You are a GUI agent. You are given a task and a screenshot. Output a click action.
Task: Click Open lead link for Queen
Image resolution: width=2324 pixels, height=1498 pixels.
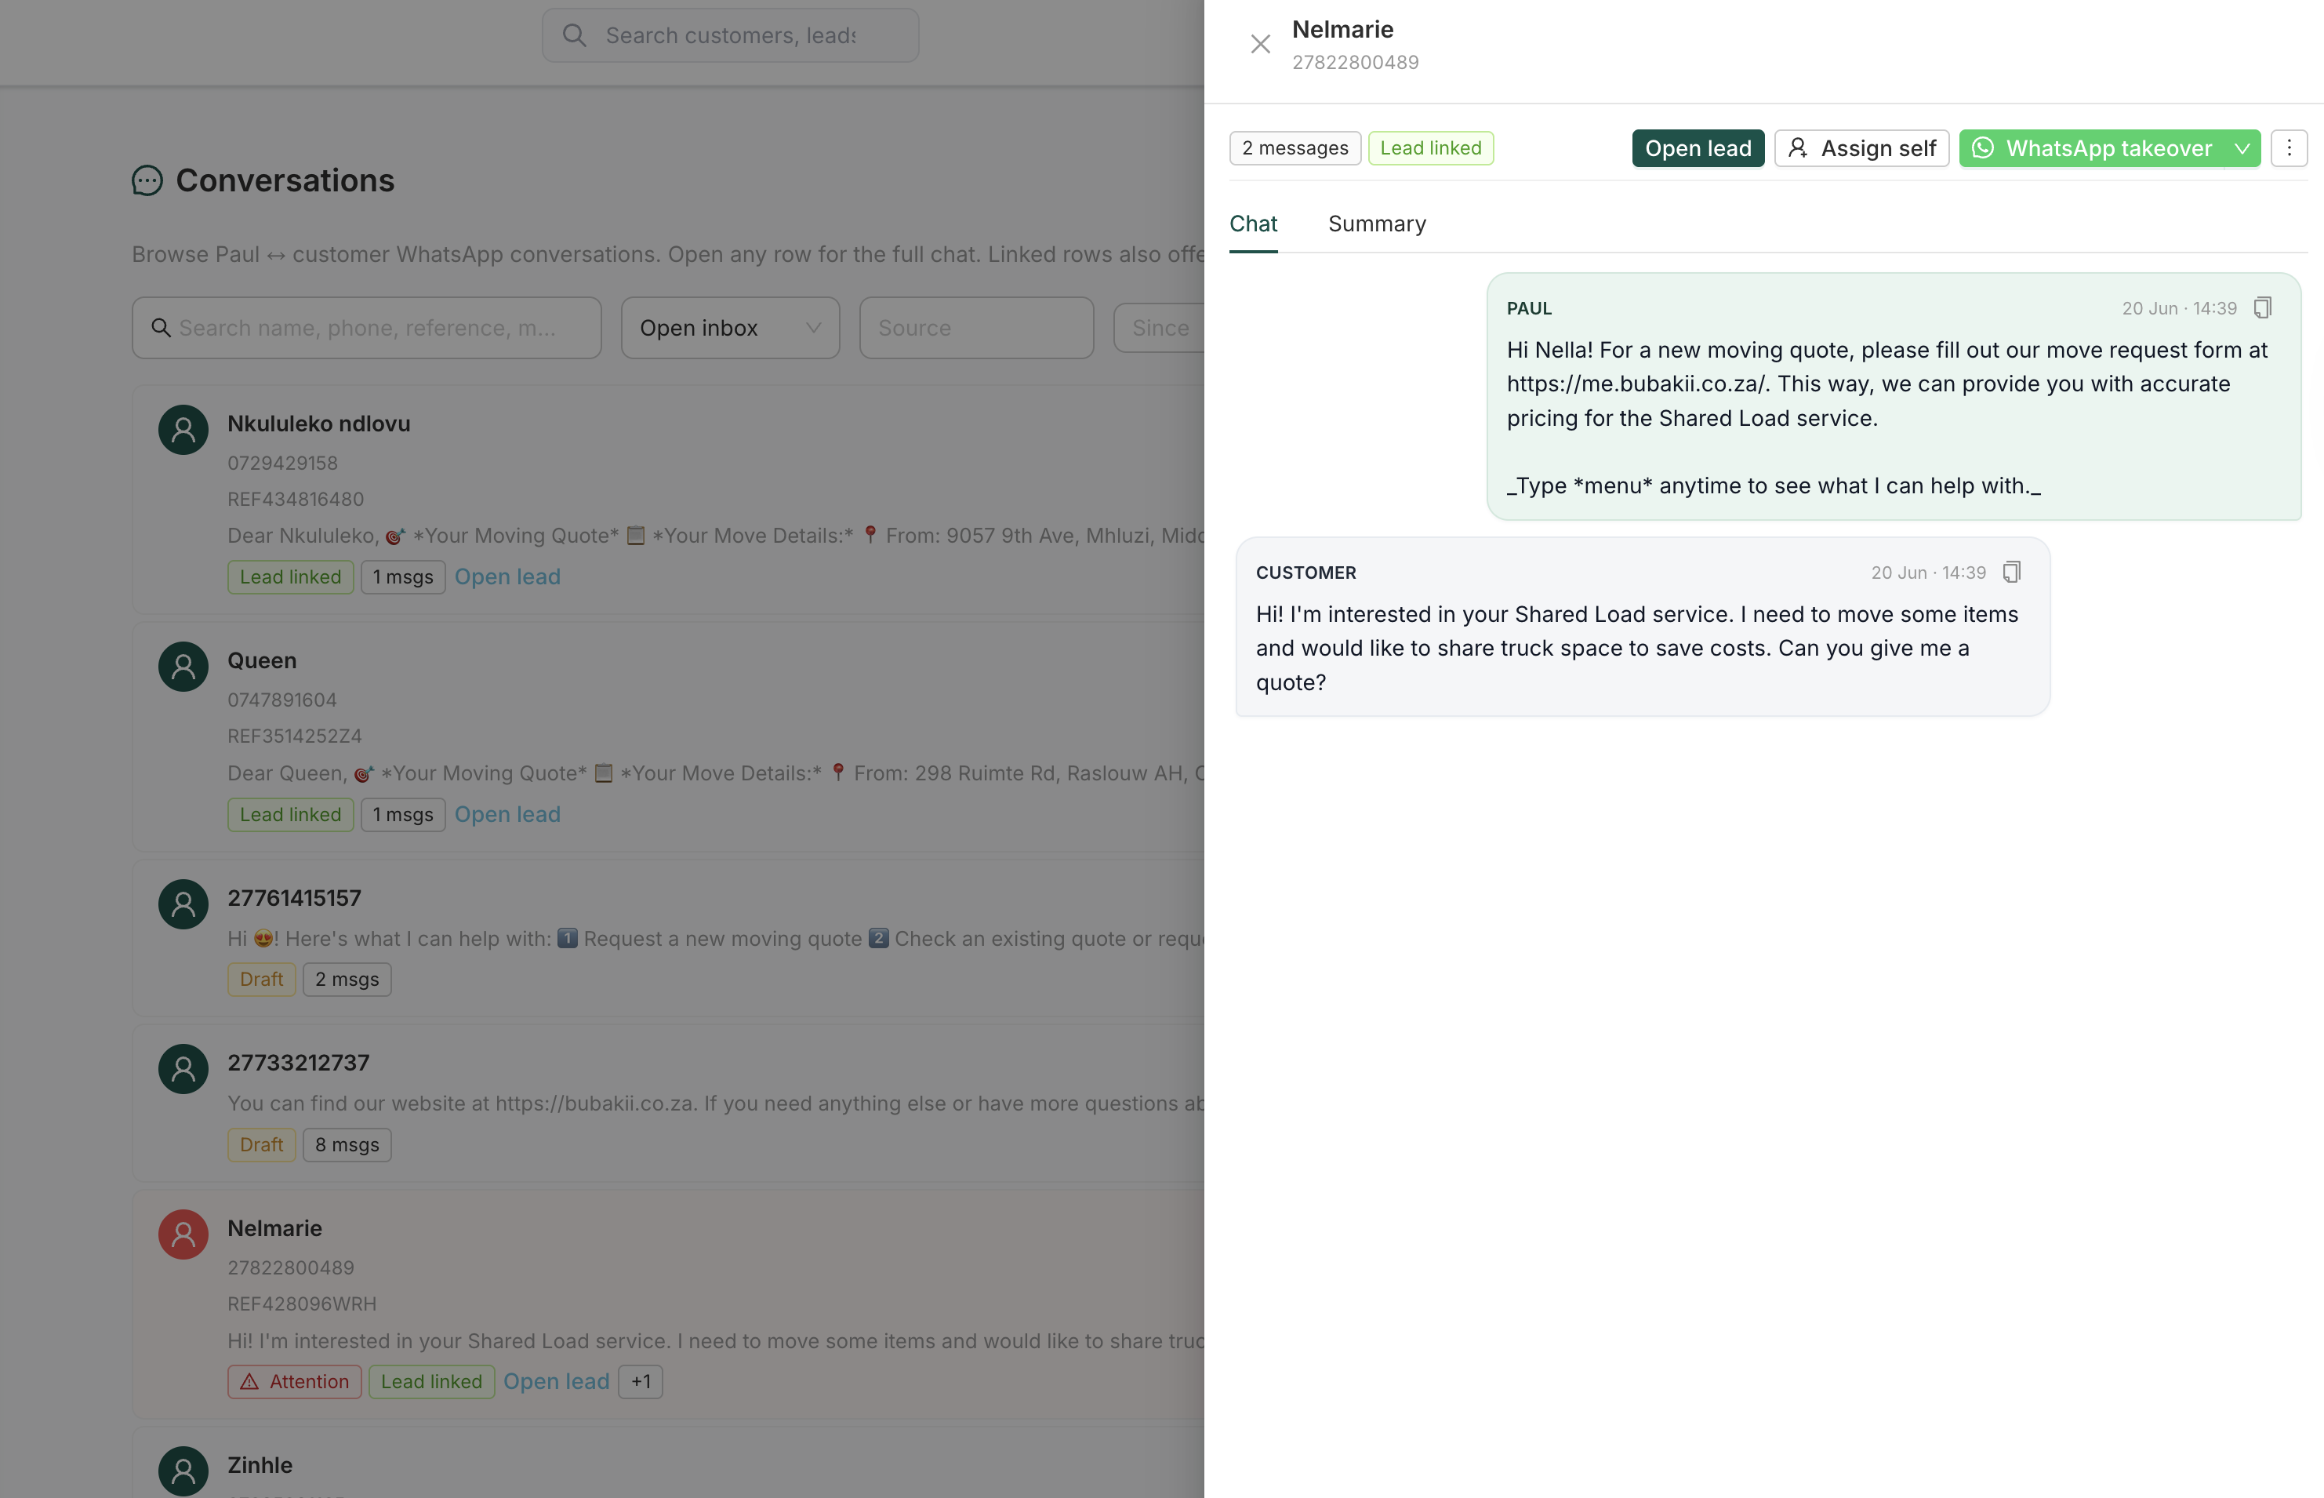[507, 814]
